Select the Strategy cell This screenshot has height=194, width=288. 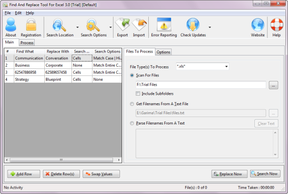click(29, 80)
